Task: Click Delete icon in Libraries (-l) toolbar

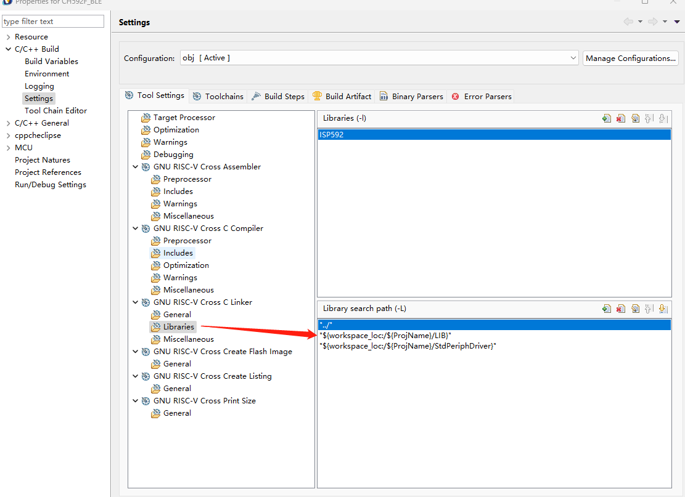Action: click(621, 118)
